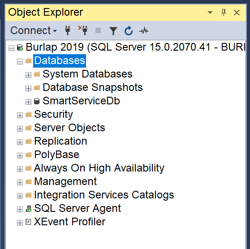Select Security in the tree

[54, 115]
